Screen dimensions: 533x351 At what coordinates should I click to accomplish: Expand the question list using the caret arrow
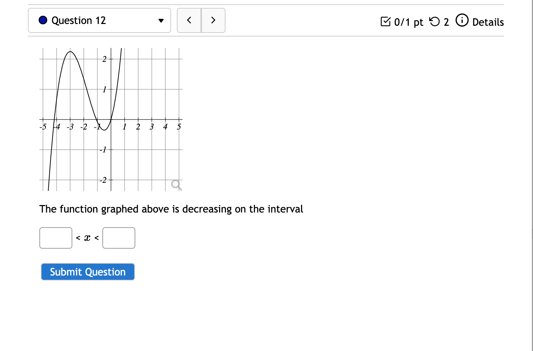pyautogui.click(x=161, y=20)
